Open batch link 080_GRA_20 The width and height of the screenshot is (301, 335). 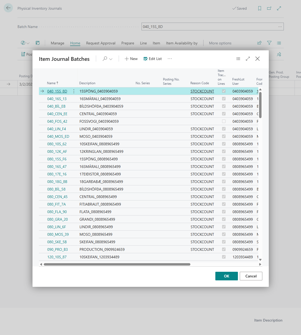tap(57, 219)
